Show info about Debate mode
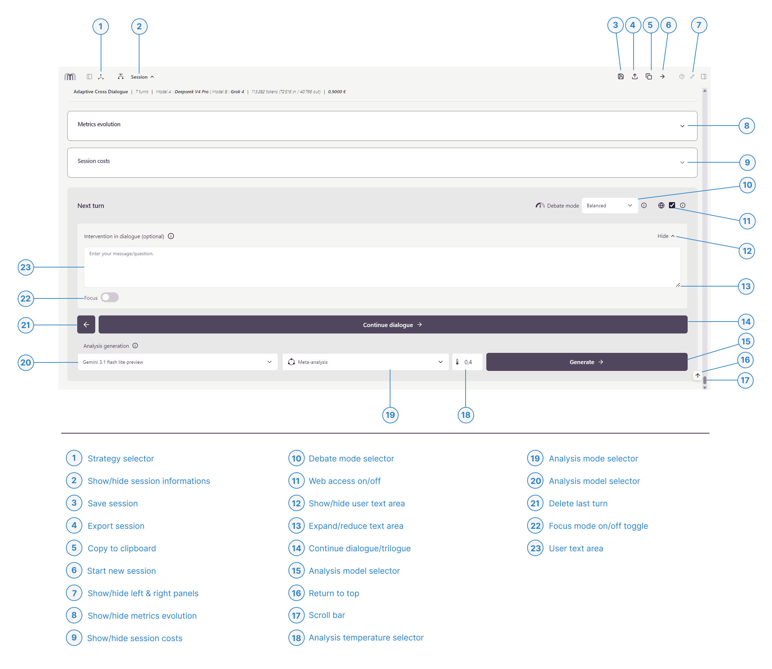 644,205
